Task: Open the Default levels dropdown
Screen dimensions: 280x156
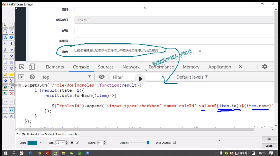Action: tap(192, 77)
